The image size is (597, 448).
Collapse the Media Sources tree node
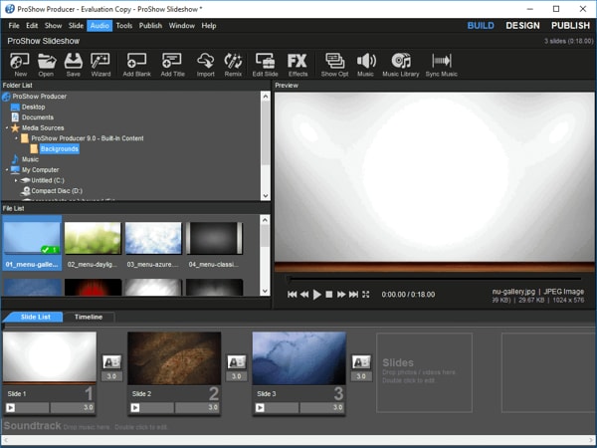[7, 128]
